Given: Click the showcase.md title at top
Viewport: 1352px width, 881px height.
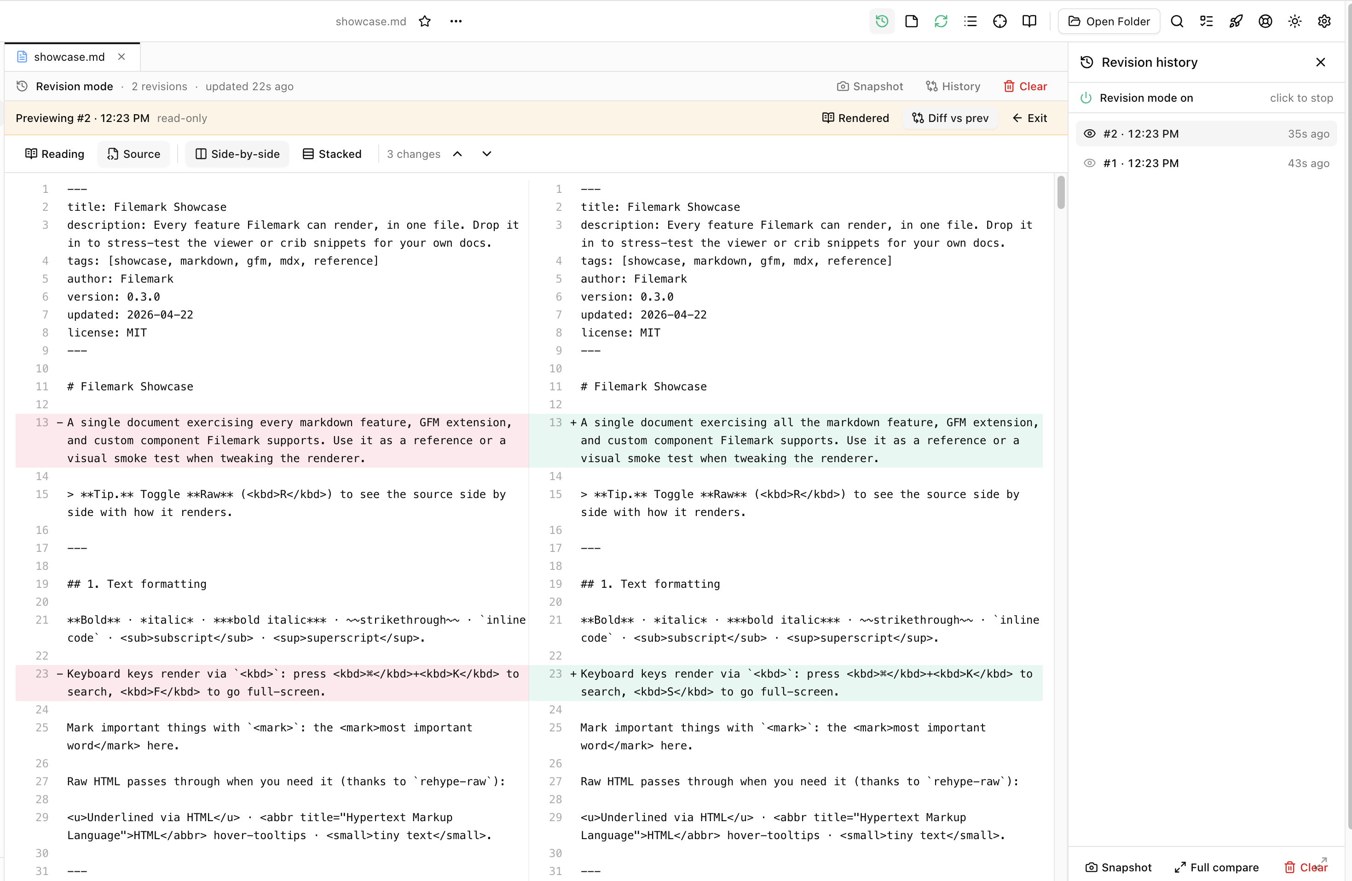Looking at the screenshot, I should point(371,22).
